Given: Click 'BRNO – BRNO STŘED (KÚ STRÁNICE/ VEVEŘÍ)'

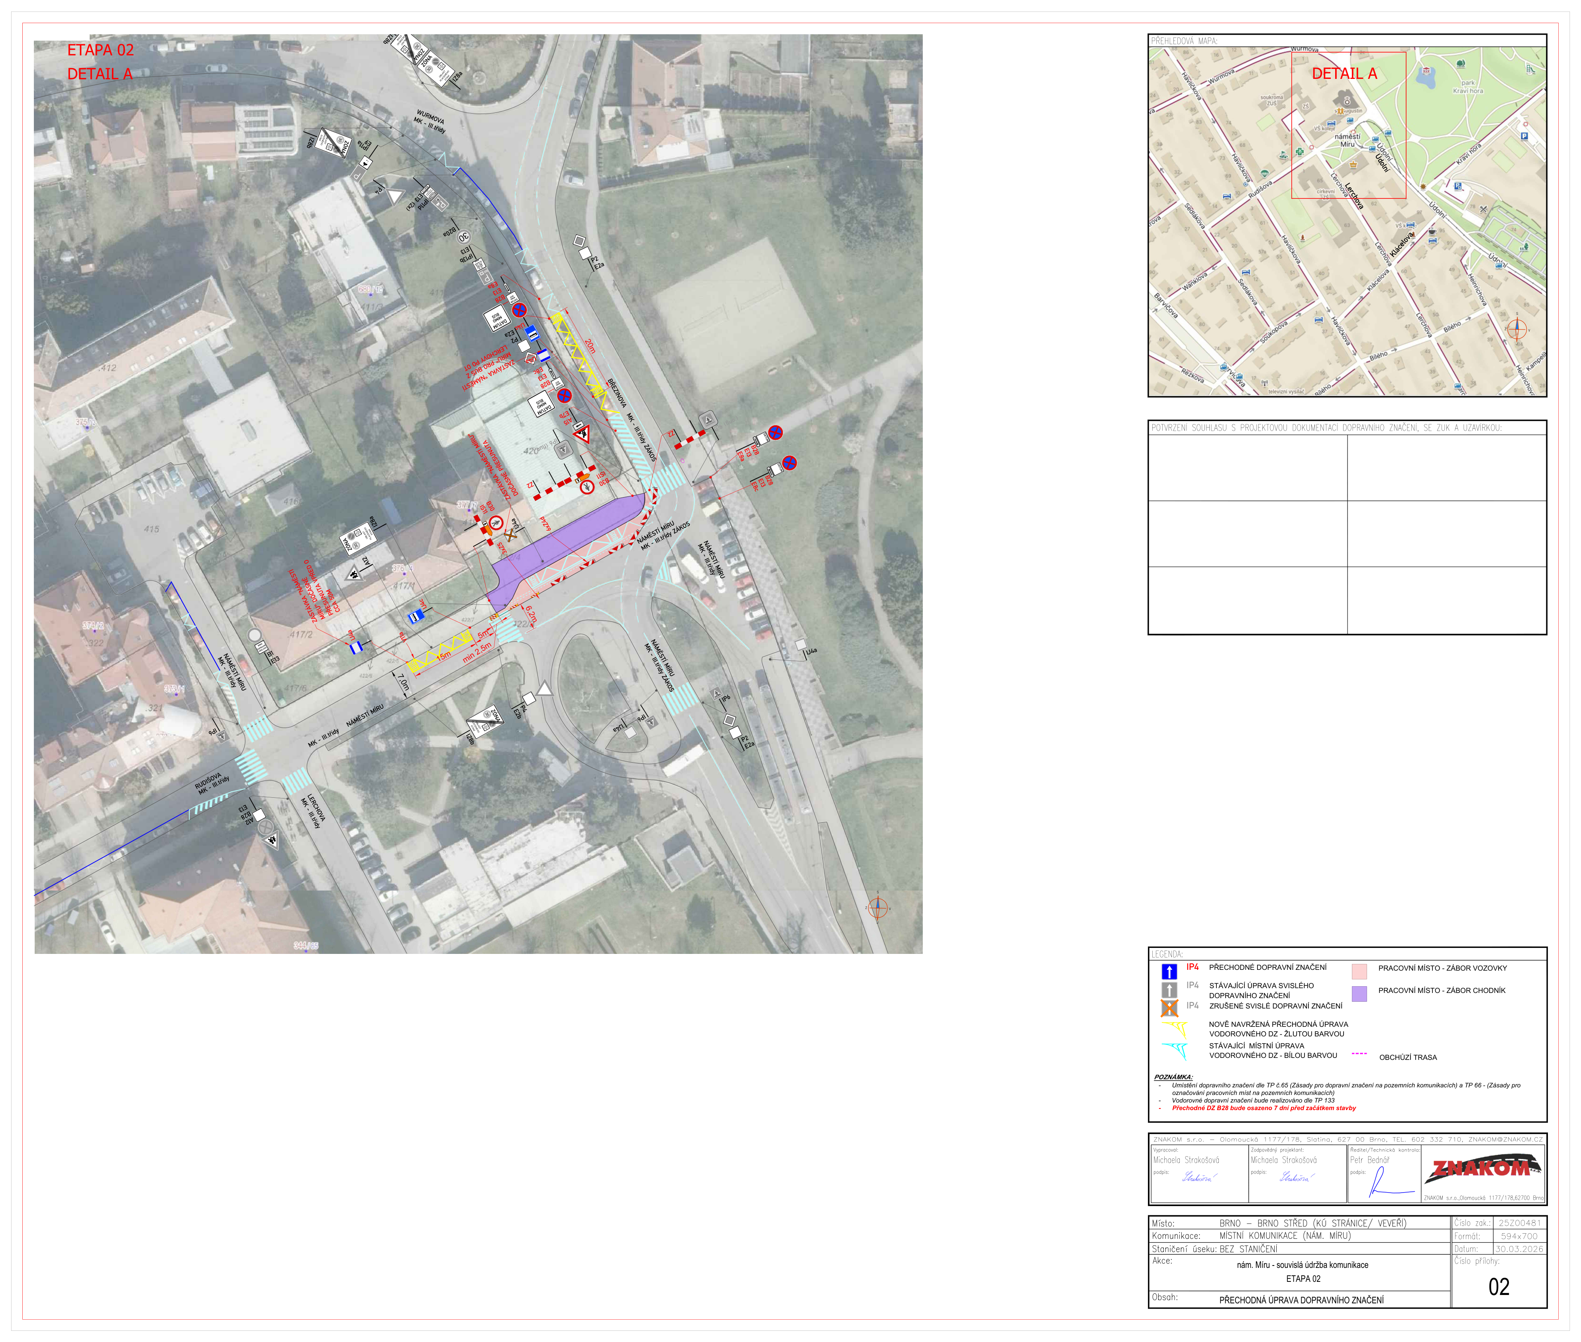Looking at the screenshot, I should click(1312, 1223).
